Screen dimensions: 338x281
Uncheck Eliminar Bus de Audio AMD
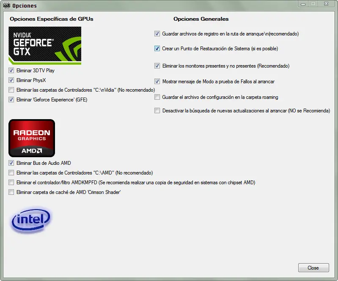tap(11, 163)
